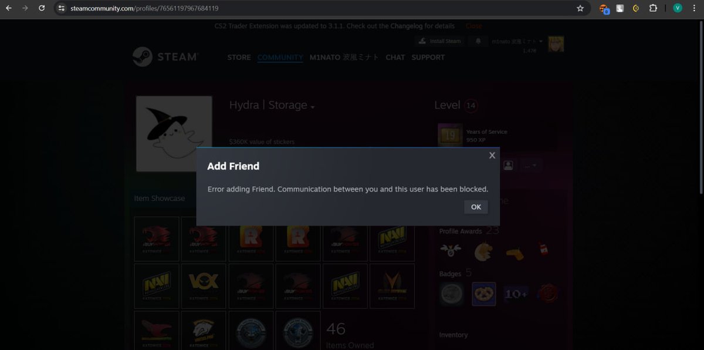This screenshot has height=350, width=704.
Task: Open the gray extension icon in the toolbar
Action: tap(620, 8)
